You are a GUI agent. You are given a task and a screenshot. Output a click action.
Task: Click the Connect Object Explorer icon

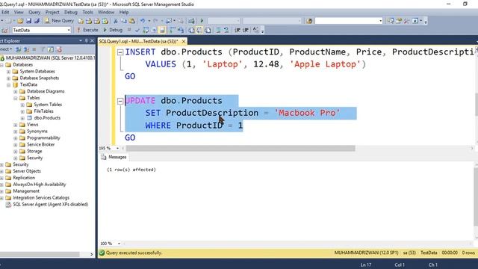click(18, 49)
